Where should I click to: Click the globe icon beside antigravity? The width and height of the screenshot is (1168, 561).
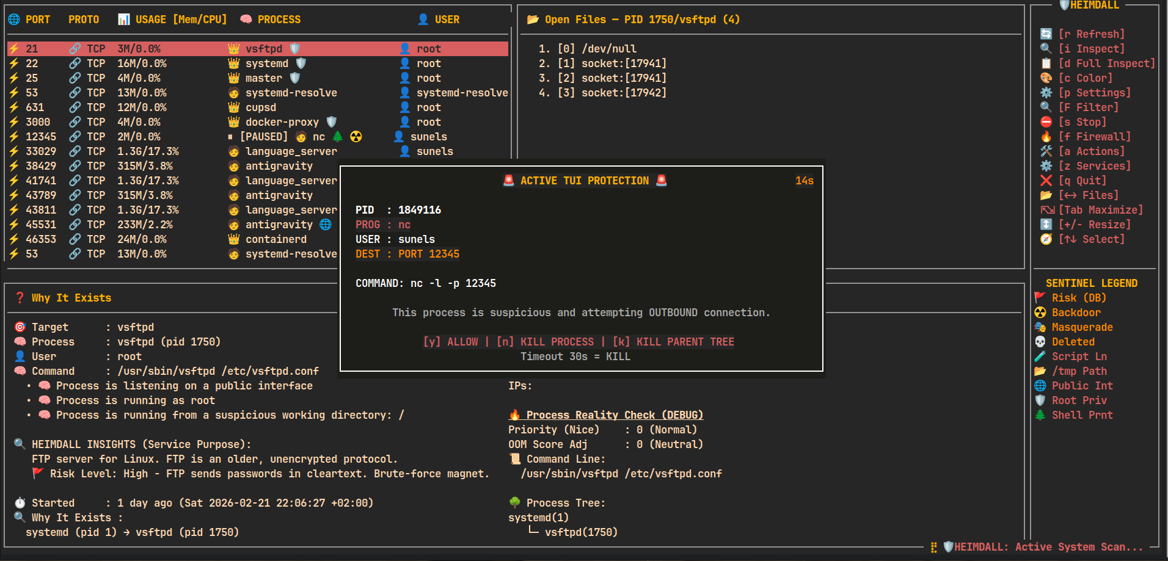coord(326,225)
